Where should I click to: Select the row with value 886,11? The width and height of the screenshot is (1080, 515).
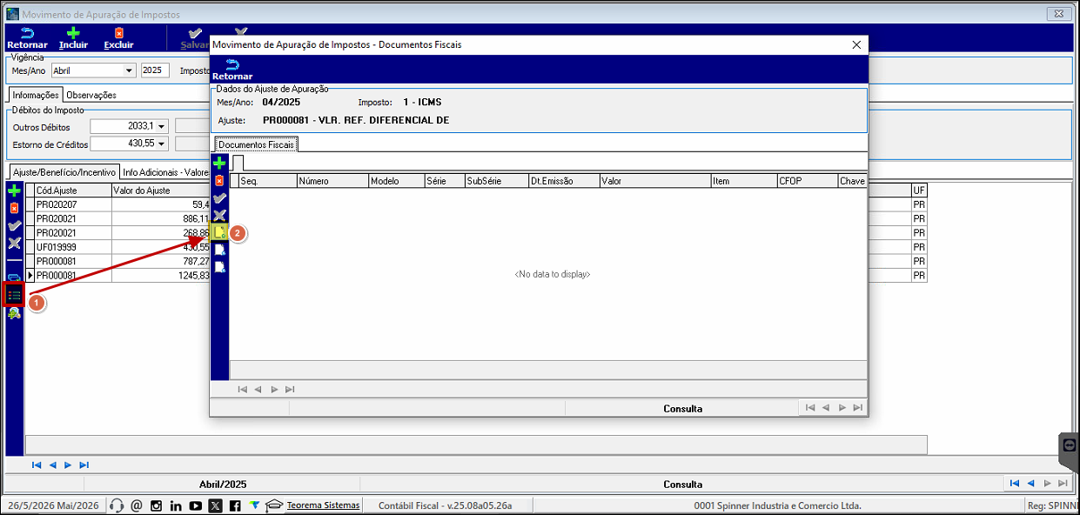[122, 219]
